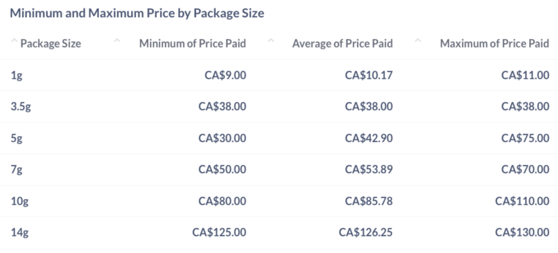Click sort caret beside Average of Price Paid

pyautogui.click(x=271, y=41)
